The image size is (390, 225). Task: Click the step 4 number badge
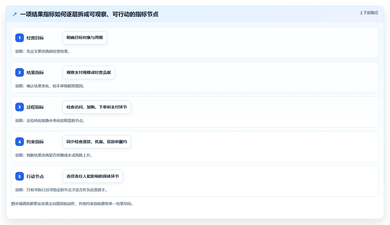coord(20,142)
